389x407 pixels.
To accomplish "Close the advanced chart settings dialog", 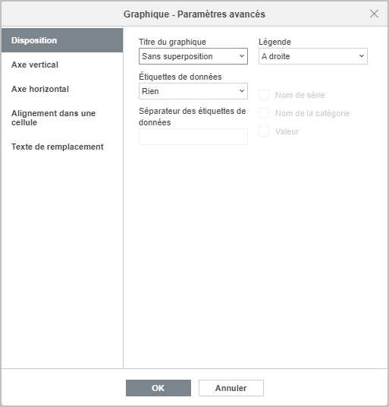I will [x=374, y=14].
